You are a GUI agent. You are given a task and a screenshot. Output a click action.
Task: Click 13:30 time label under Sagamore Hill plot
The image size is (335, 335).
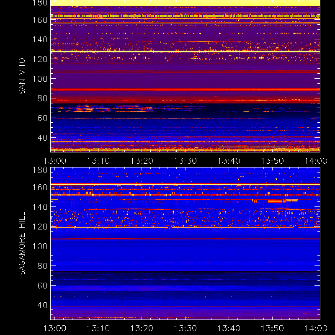click(185, 328)
